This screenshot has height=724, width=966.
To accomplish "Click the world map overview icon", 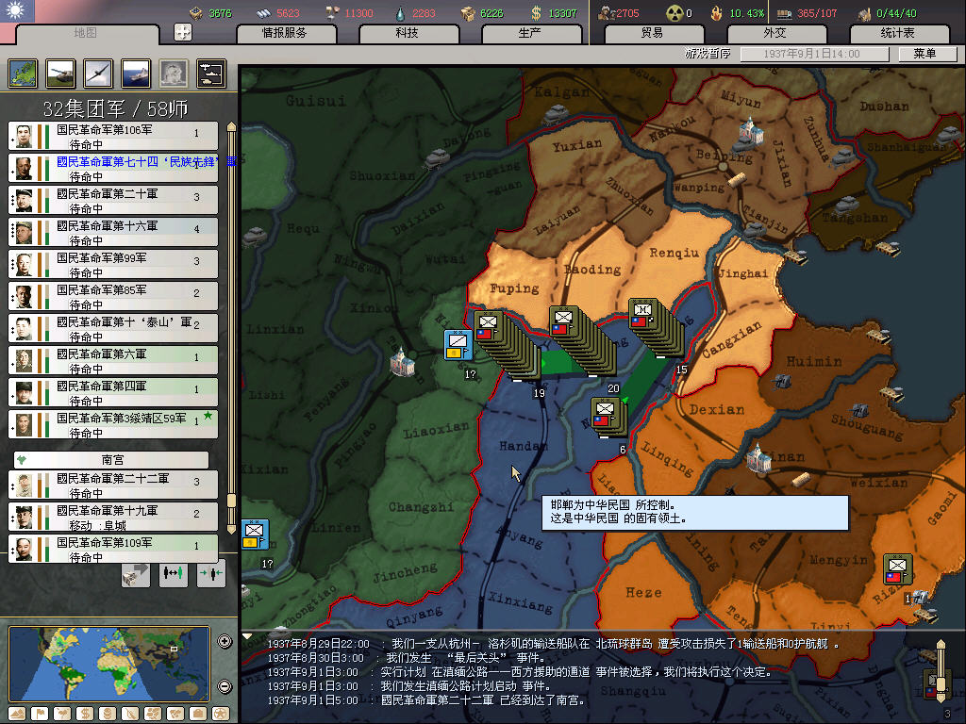I will (22, 74).
